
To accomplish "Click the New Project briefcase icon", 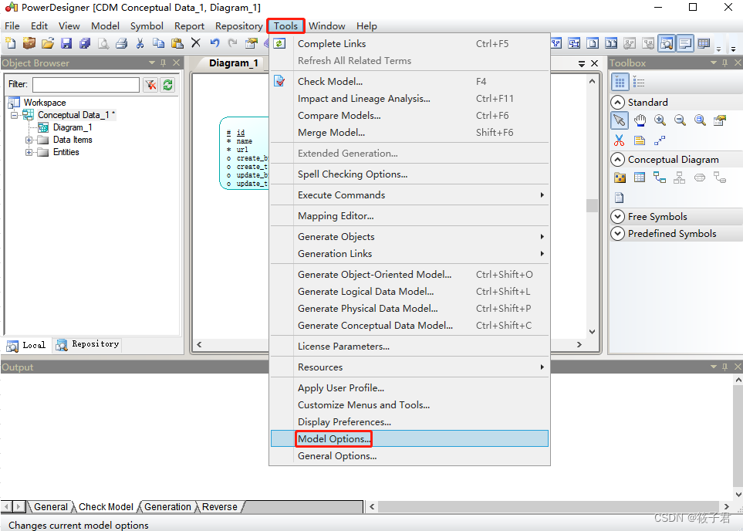I will (x=29, y=43).
